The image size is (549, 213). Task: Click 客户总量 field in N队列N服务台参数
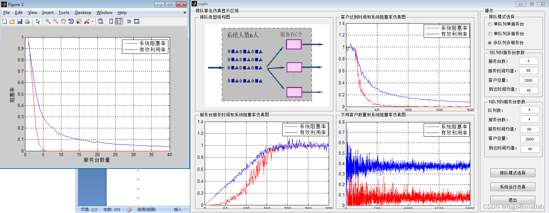coord(530,139)
